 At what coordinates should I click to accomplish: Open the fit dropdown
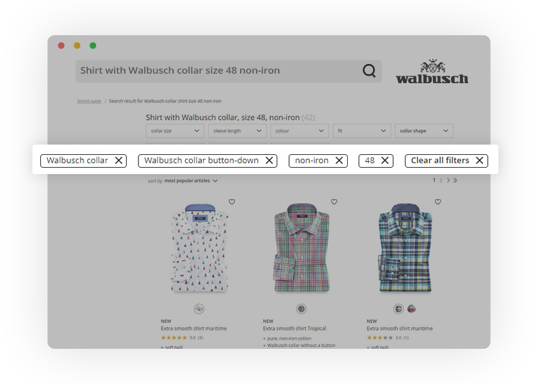362,131
